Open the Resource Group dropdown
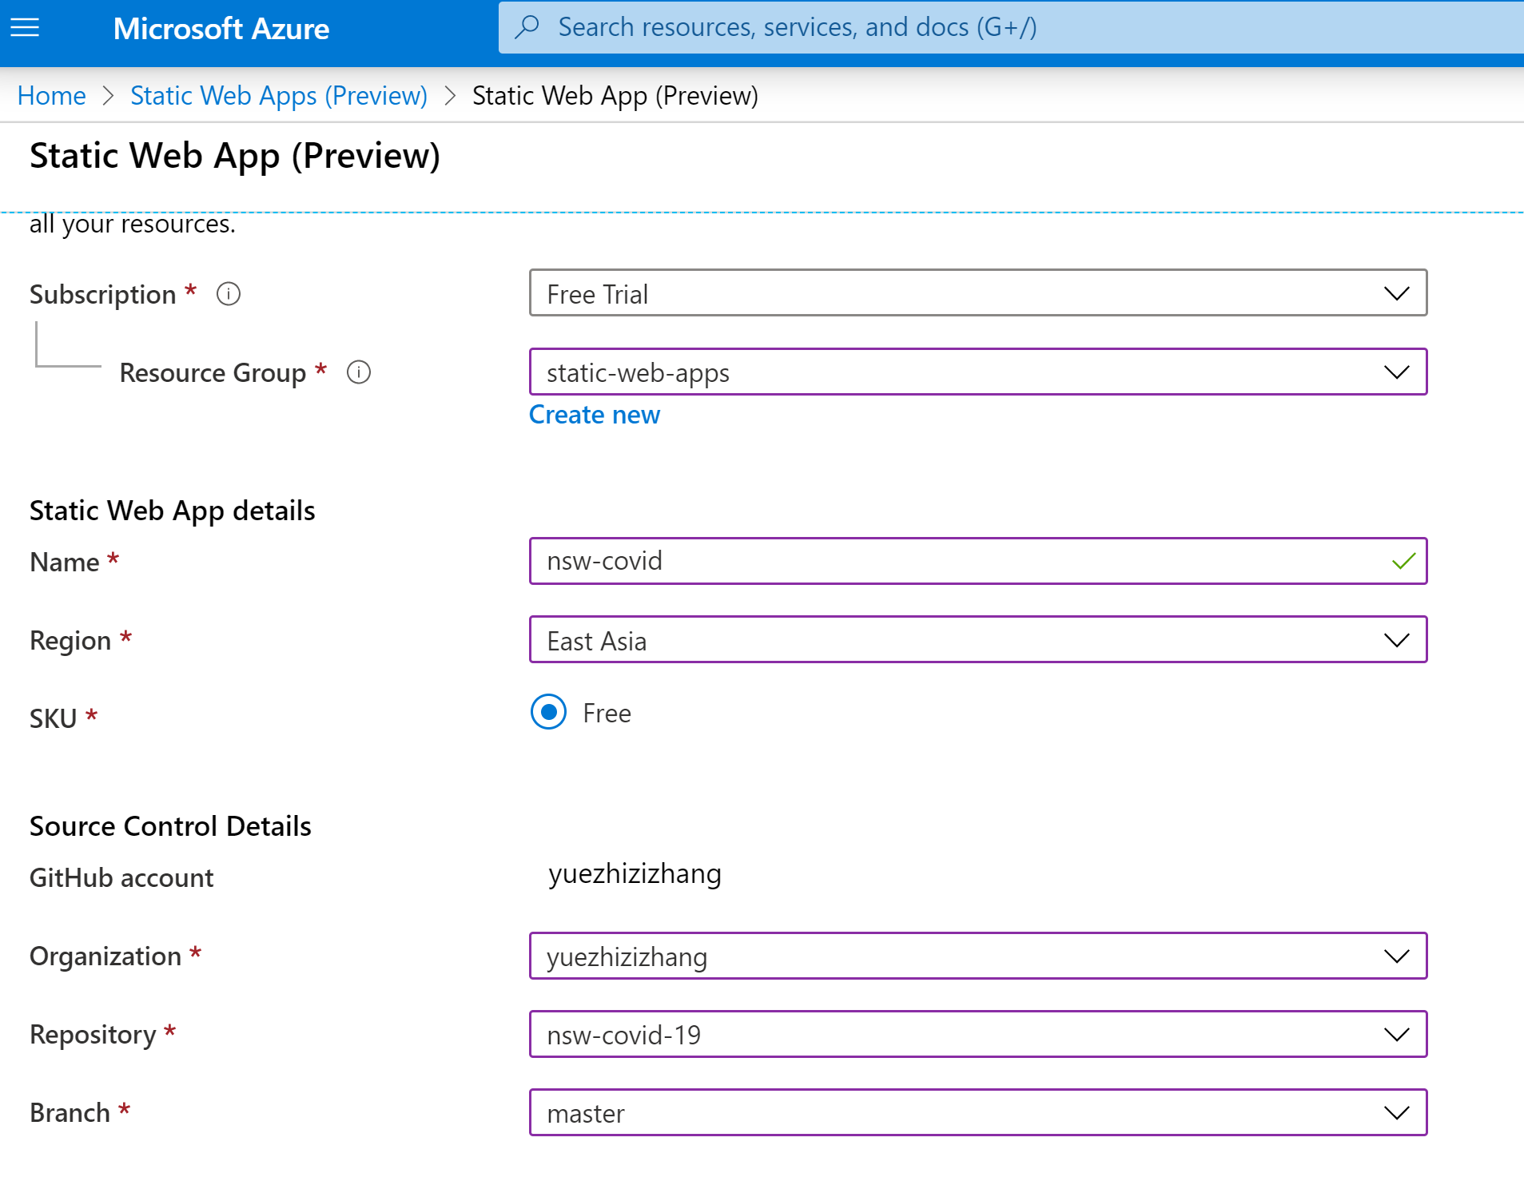The height and width of the screenshot is (1185, 1524). coord(978,372)
